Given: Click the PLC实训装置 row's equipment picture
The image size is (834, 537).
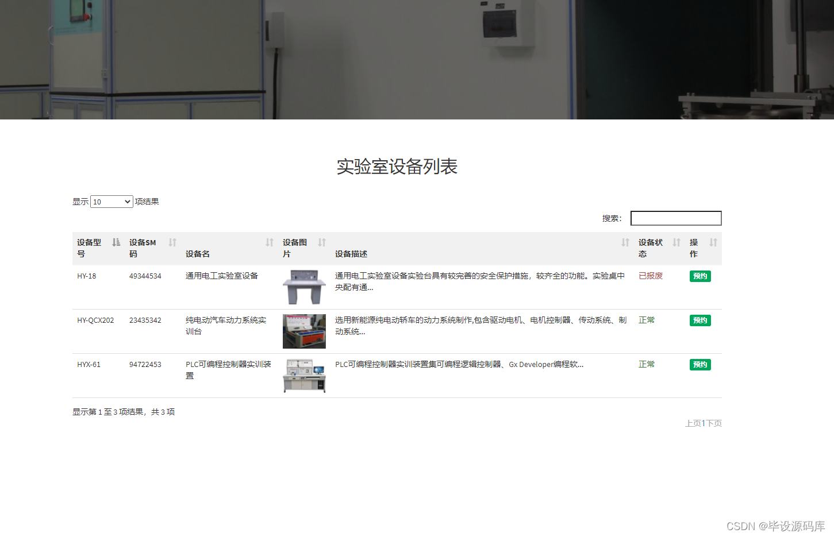Looking at the screenshot, I should (x=304, y=376).
